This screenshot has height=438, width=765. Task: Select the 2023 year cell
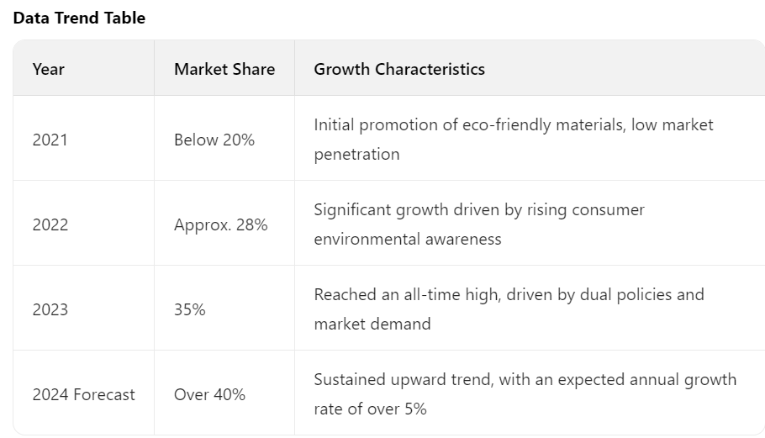[50, 309]
